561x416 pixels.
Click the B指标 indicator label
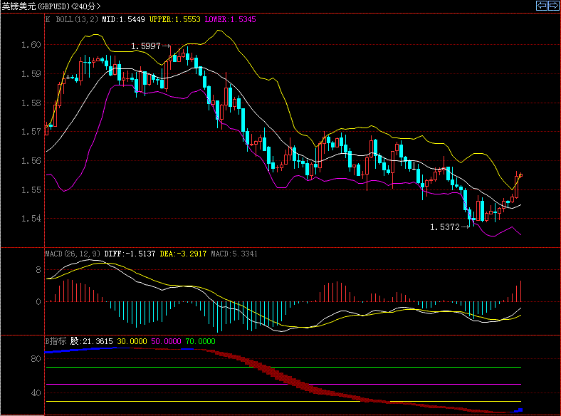coord(56,341)
